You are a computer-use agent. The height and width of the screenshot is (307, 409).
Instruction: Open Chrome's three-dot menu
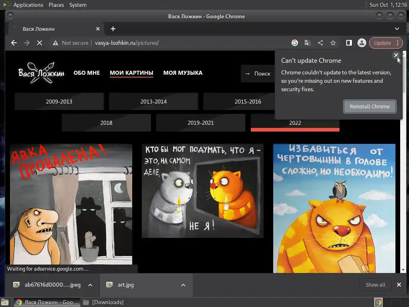[397, 43]
